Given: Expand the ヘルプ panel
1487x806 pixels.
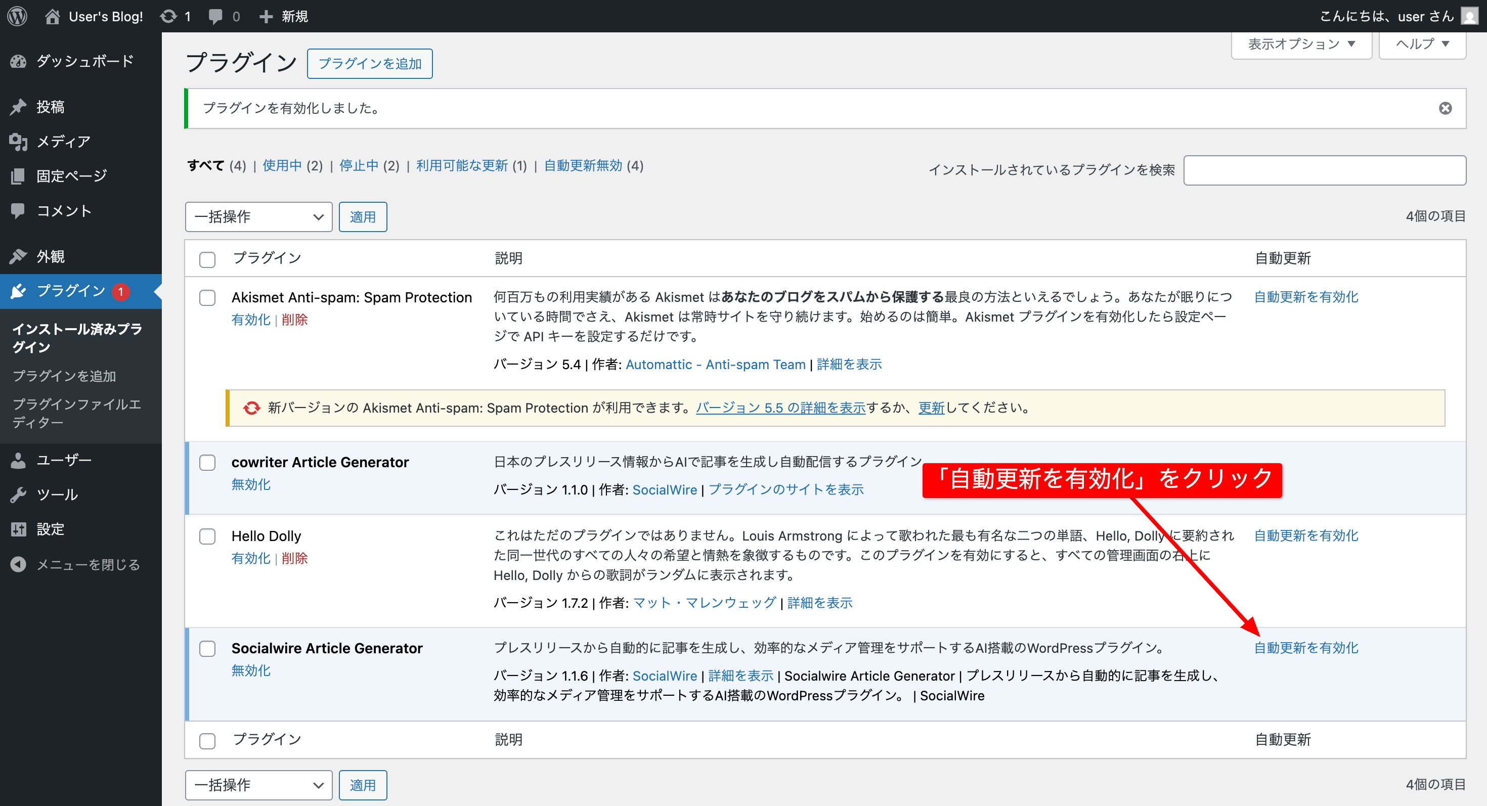Looking at the screenshot, I should 1421,44.
